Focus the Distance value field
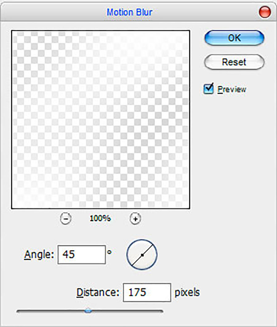 [x=147, y=292]
